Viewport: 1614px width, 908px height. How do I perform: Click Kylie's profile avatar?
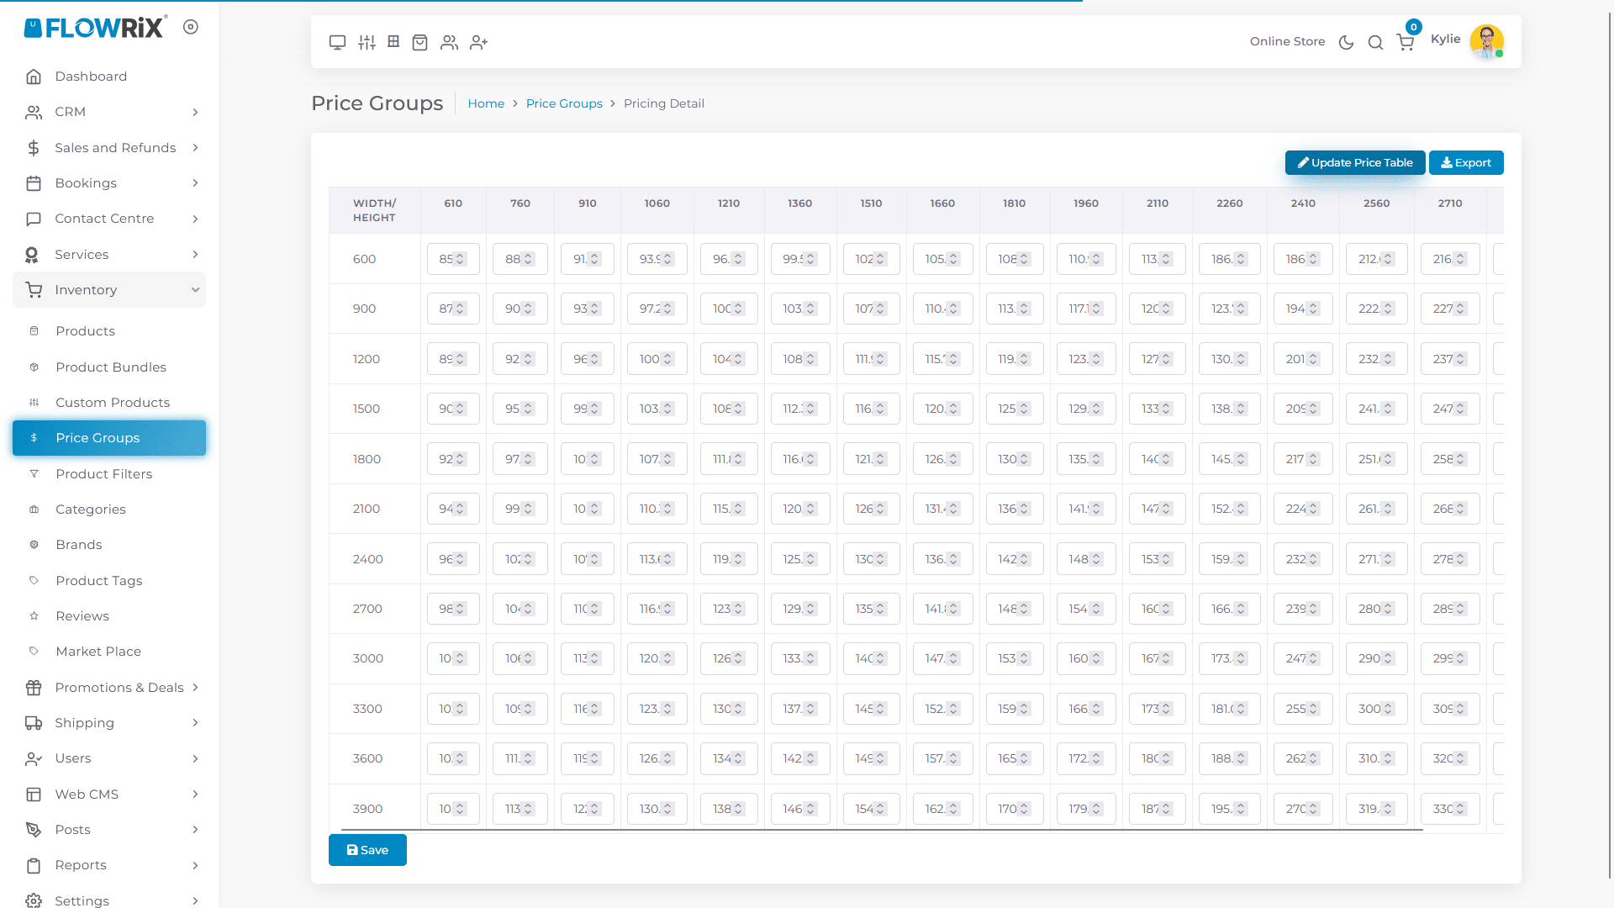[1486, 41]
